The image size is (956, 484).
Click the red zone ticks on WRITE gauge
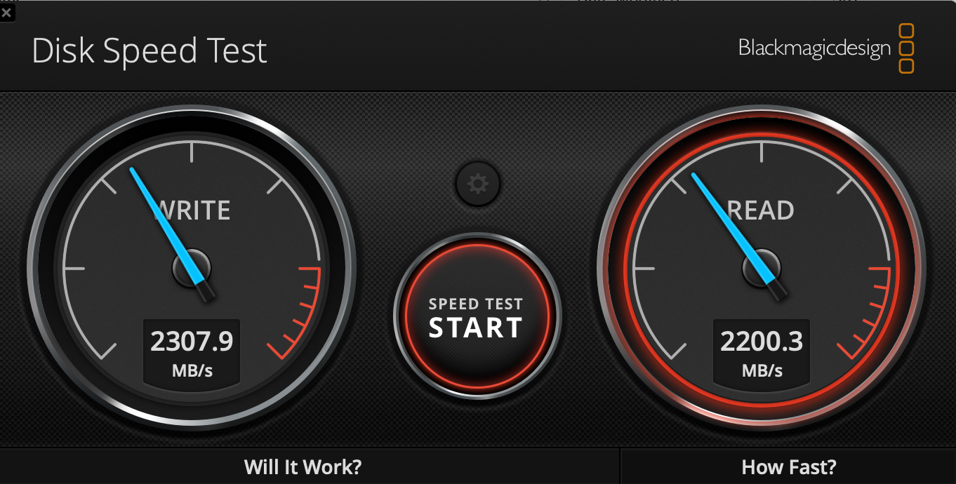(298, 312)
